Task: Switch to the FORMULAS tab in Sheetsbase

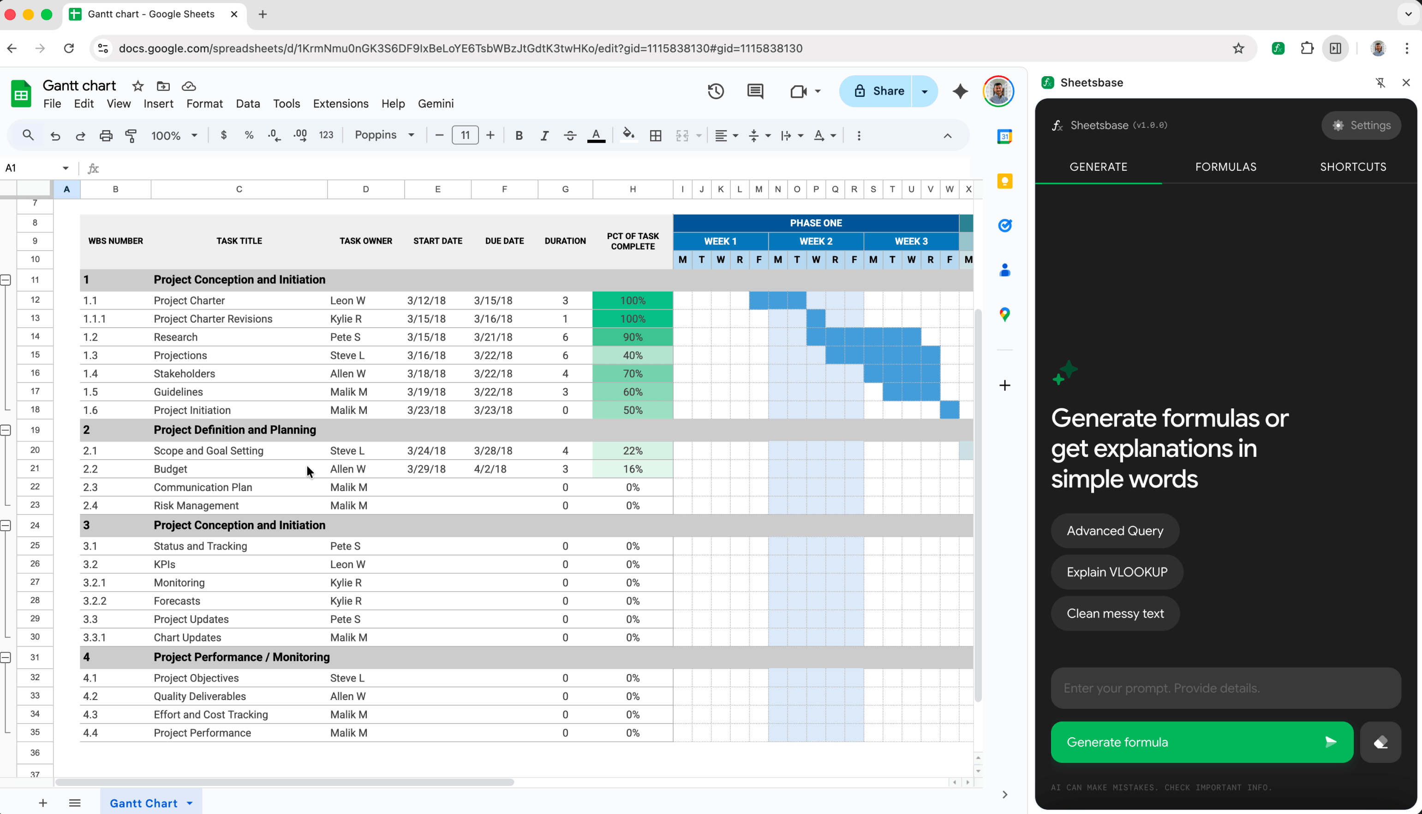Action: [1225, 167]
